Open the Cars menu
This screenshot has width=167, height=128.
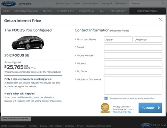[6, 11]
